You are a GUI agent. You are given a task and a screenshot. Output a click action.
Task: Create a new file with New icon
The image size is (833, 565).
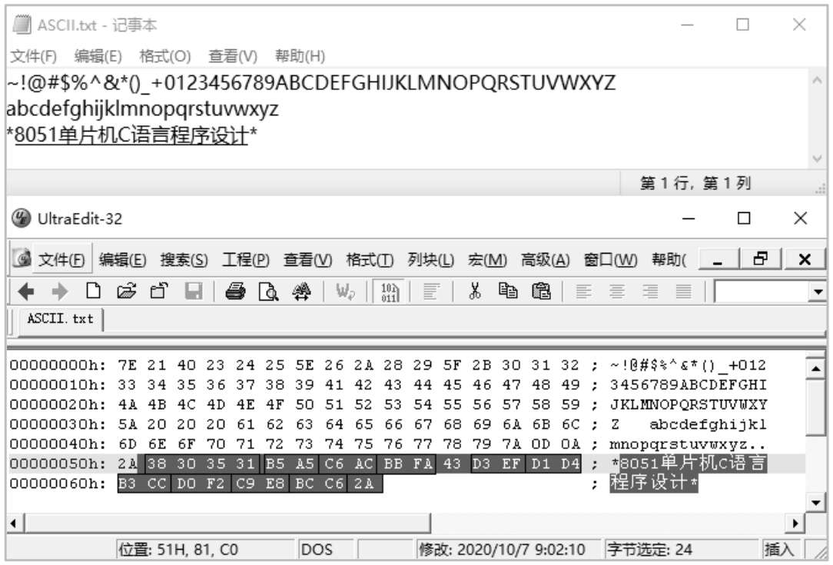93,291
